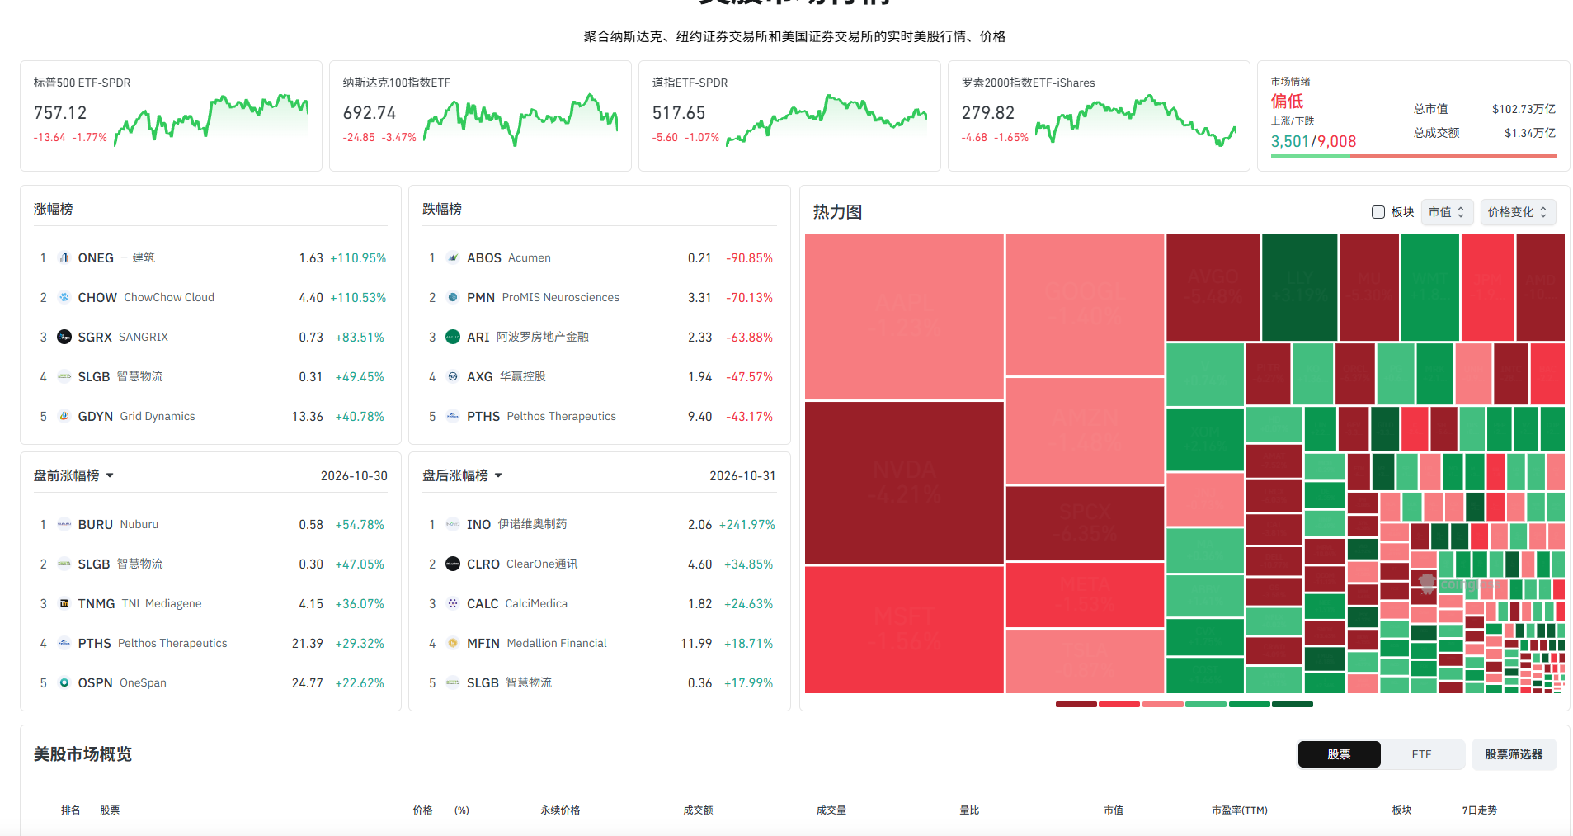Click the BURU Nuburu logo icon

[64, 524]
